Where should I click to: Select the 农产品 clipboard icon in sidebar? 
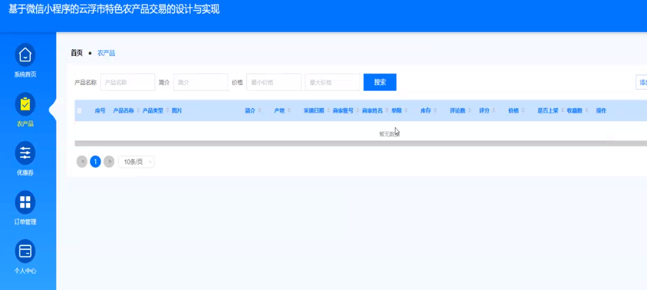pyautogui.click(x=25, y=104)
